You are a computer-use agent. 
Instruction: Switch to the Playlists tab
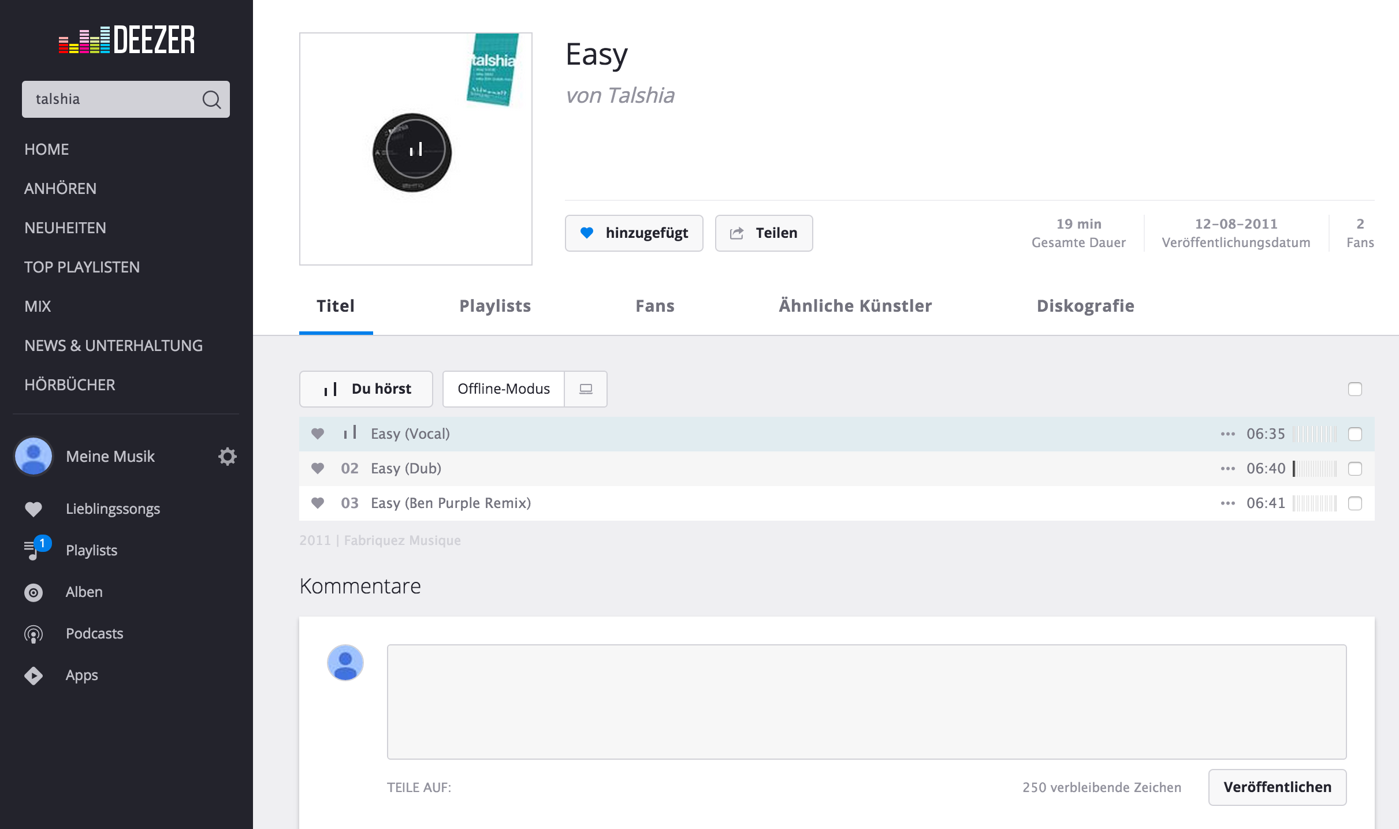[495, 306]
